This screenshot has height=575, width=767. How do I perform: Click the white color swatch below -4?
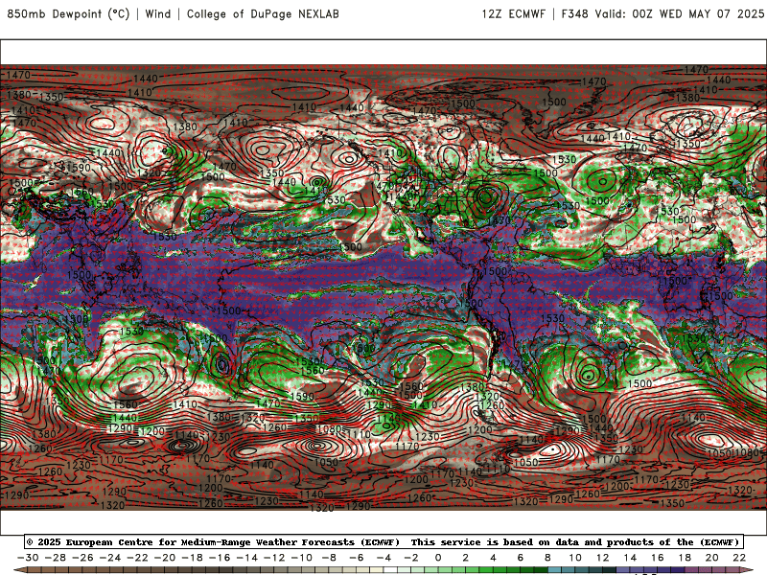(x=391, y=571)
